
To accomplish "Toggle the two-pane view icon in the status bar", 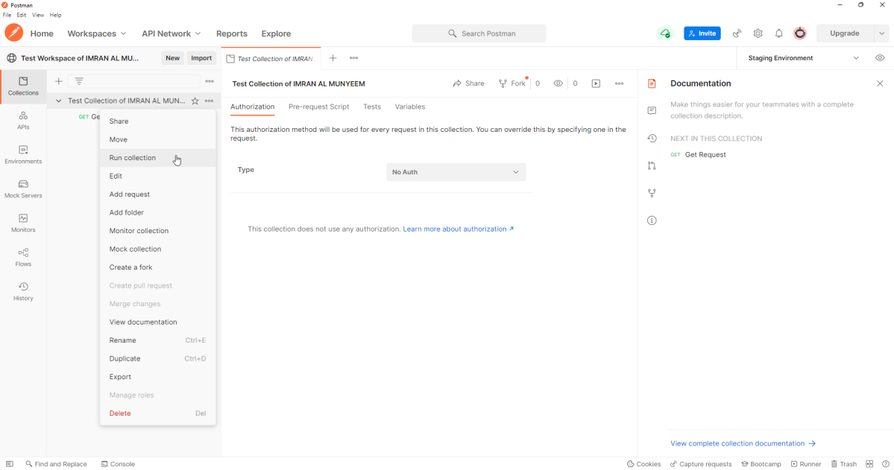I will pos(869,464).
